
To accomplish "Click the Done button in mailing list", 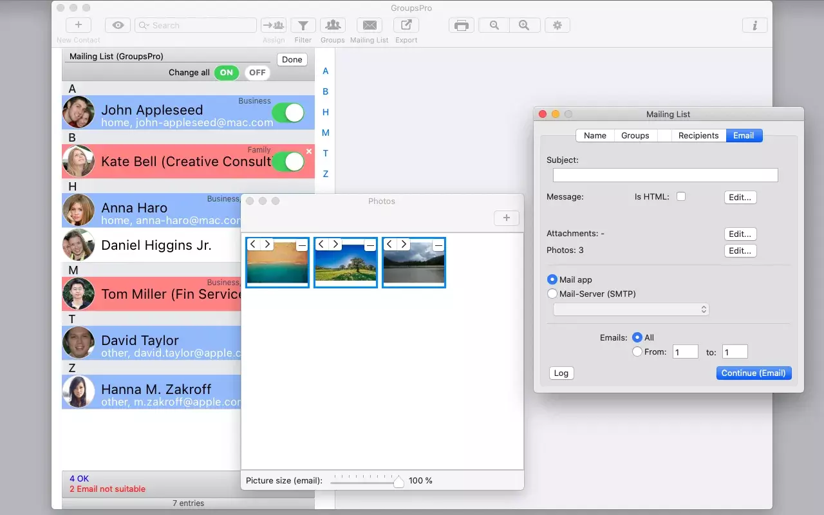I will (292, 59).
